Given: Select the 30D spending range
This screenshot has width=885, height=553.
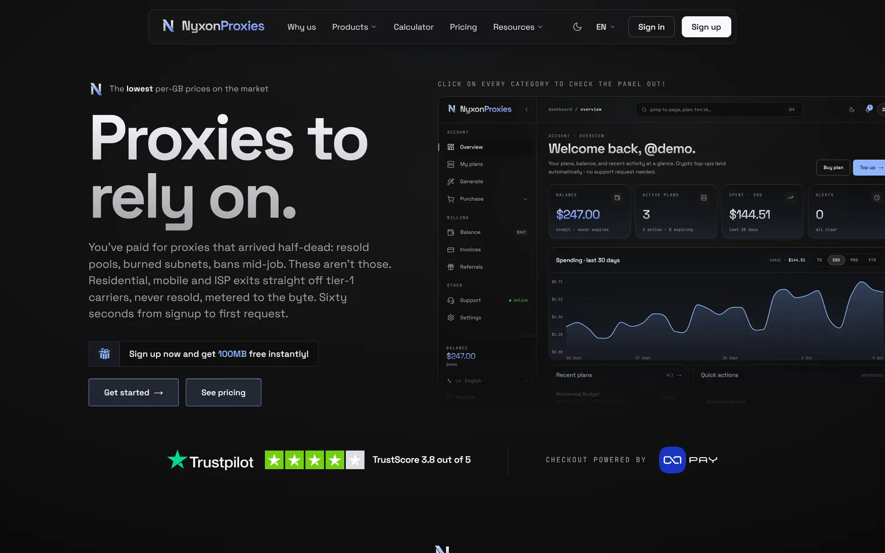Looking at the screenshot, I should click(x=836, y=260).
